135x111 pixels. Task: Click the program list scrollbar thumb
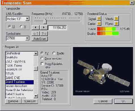tap(36, 69)
